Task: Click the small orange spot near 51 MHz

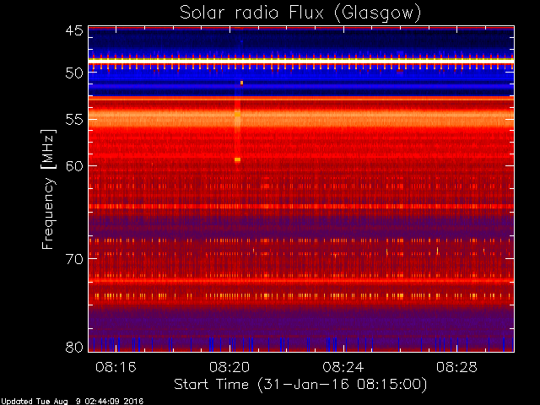Action: click(x=242, y=83)
